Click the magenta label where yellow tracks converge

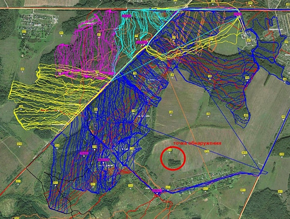237,14
